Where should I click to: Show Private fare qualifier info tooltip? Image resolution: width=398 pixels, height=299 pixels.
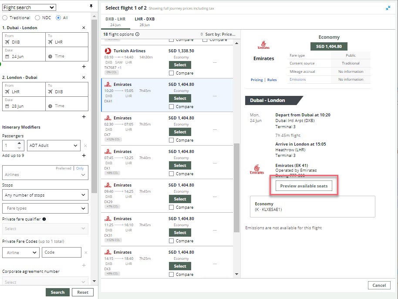(x=44, y=219)
